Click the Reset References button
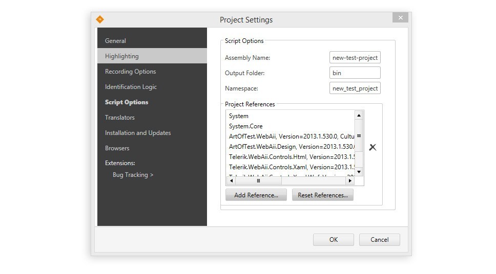The image size is (496, 274). pyautogui.click(x=323, y=195)
